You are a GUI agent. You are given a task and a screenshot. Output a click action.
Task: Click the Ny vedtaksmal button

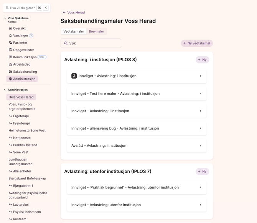196,43
